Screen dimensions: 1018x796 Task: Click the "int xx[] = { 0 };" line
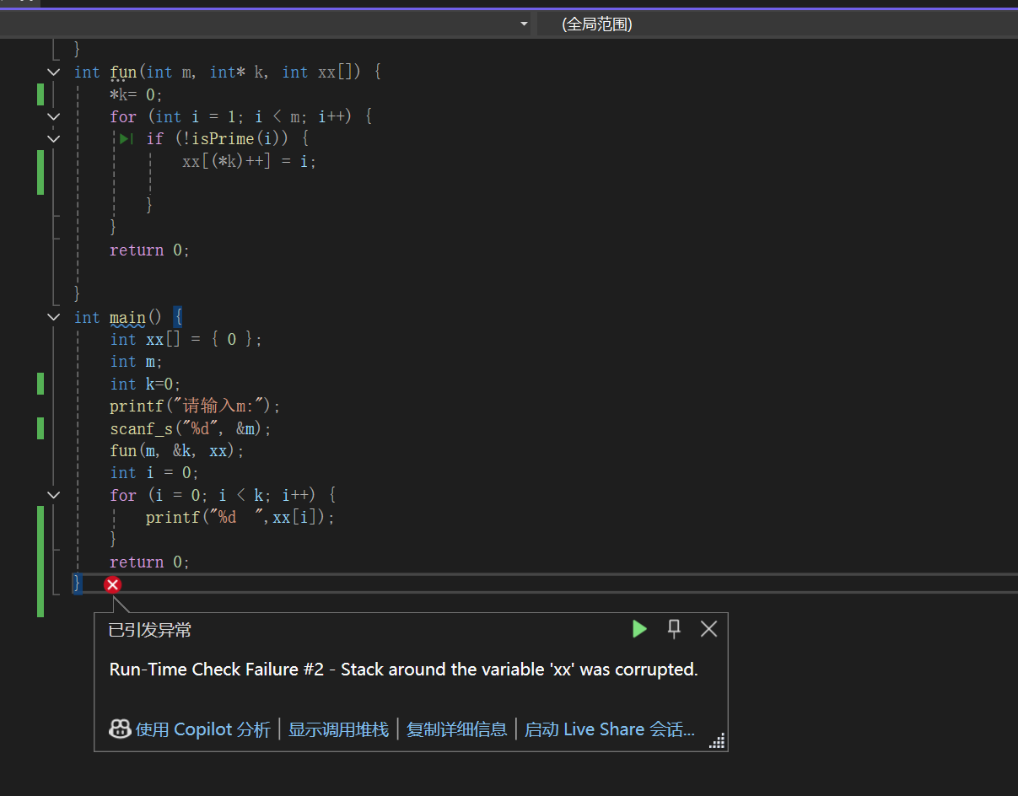coord(186,339)
